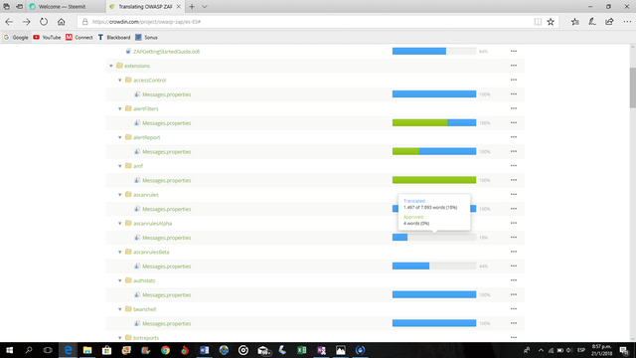
Task: Open Messages.properties under accessControl
Action: point(166,94)
